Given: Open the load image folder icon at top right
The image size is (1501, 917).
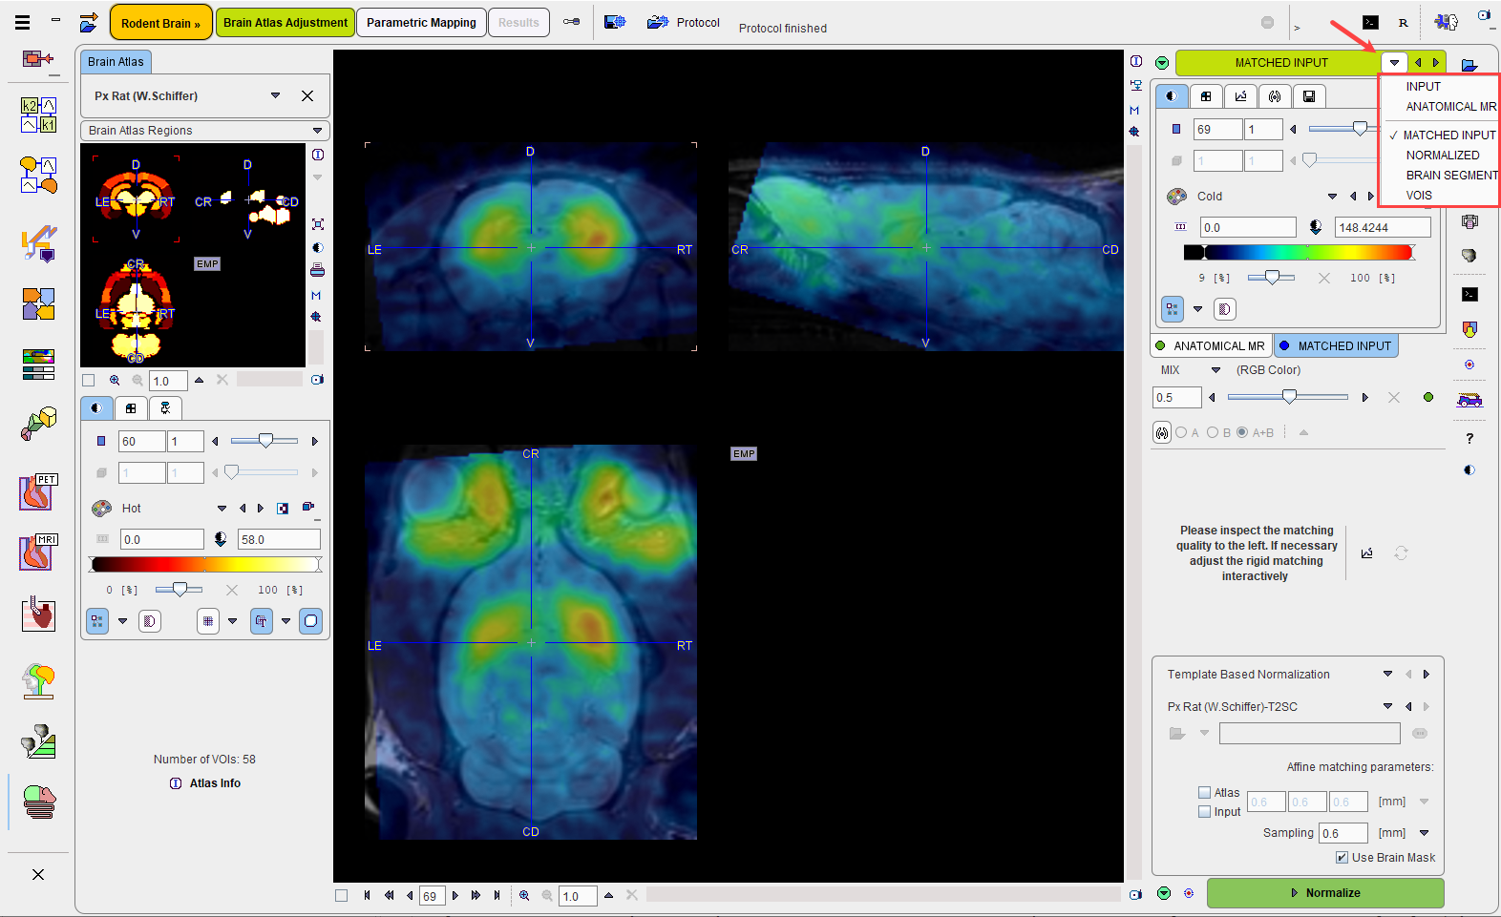Looking at the screenshot, I should click(1469, 65).
